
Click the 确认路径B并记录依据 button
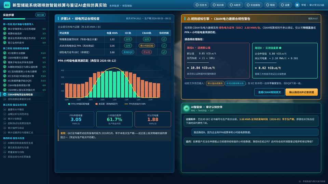click(301, 92)
